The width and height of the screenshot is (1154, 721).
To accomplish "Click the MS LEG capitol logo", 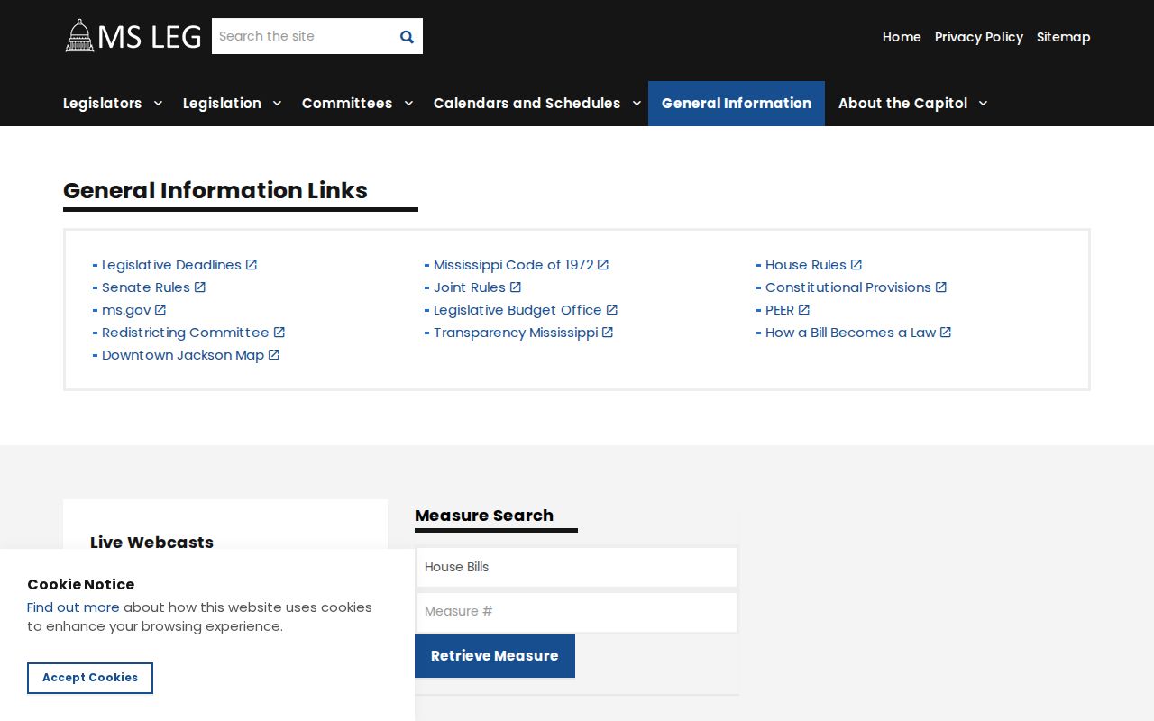I will pos(133,36).
